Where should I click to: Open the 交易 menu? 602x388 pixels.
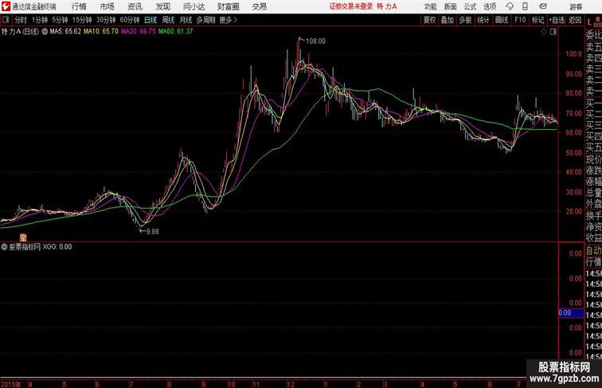point(259,6)
